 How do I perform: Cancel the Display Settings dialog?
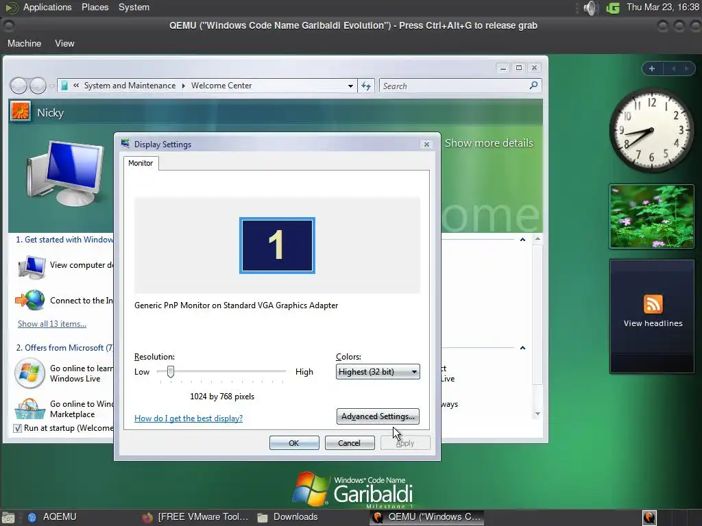tap(349, 443)
